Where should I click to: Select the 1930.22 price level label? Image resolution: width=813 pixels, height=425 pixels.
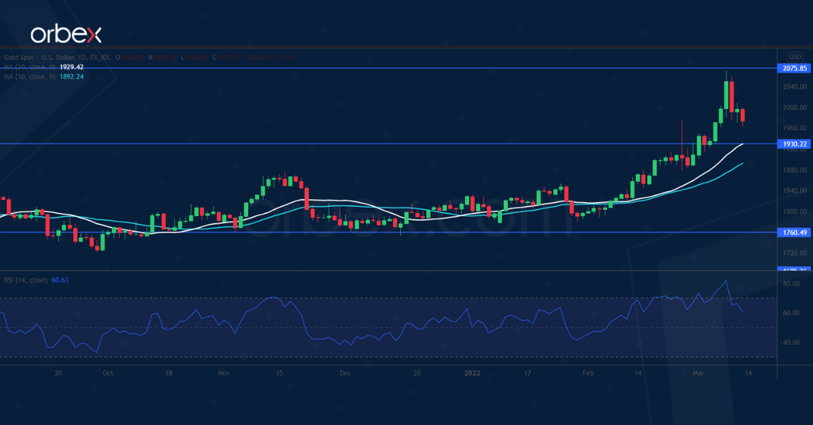coord(794,144)
